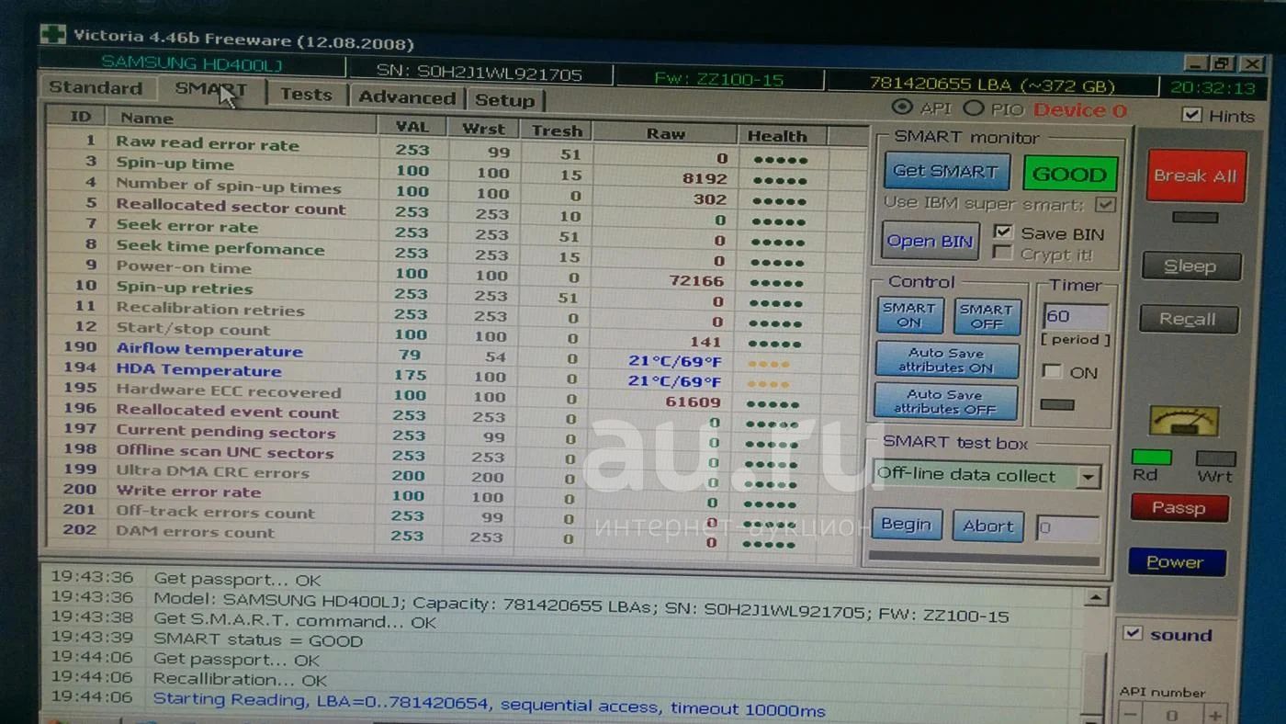Screen dimensions: 1286x724
Task: Click the red Break All button
Action: click(1195, 175)
